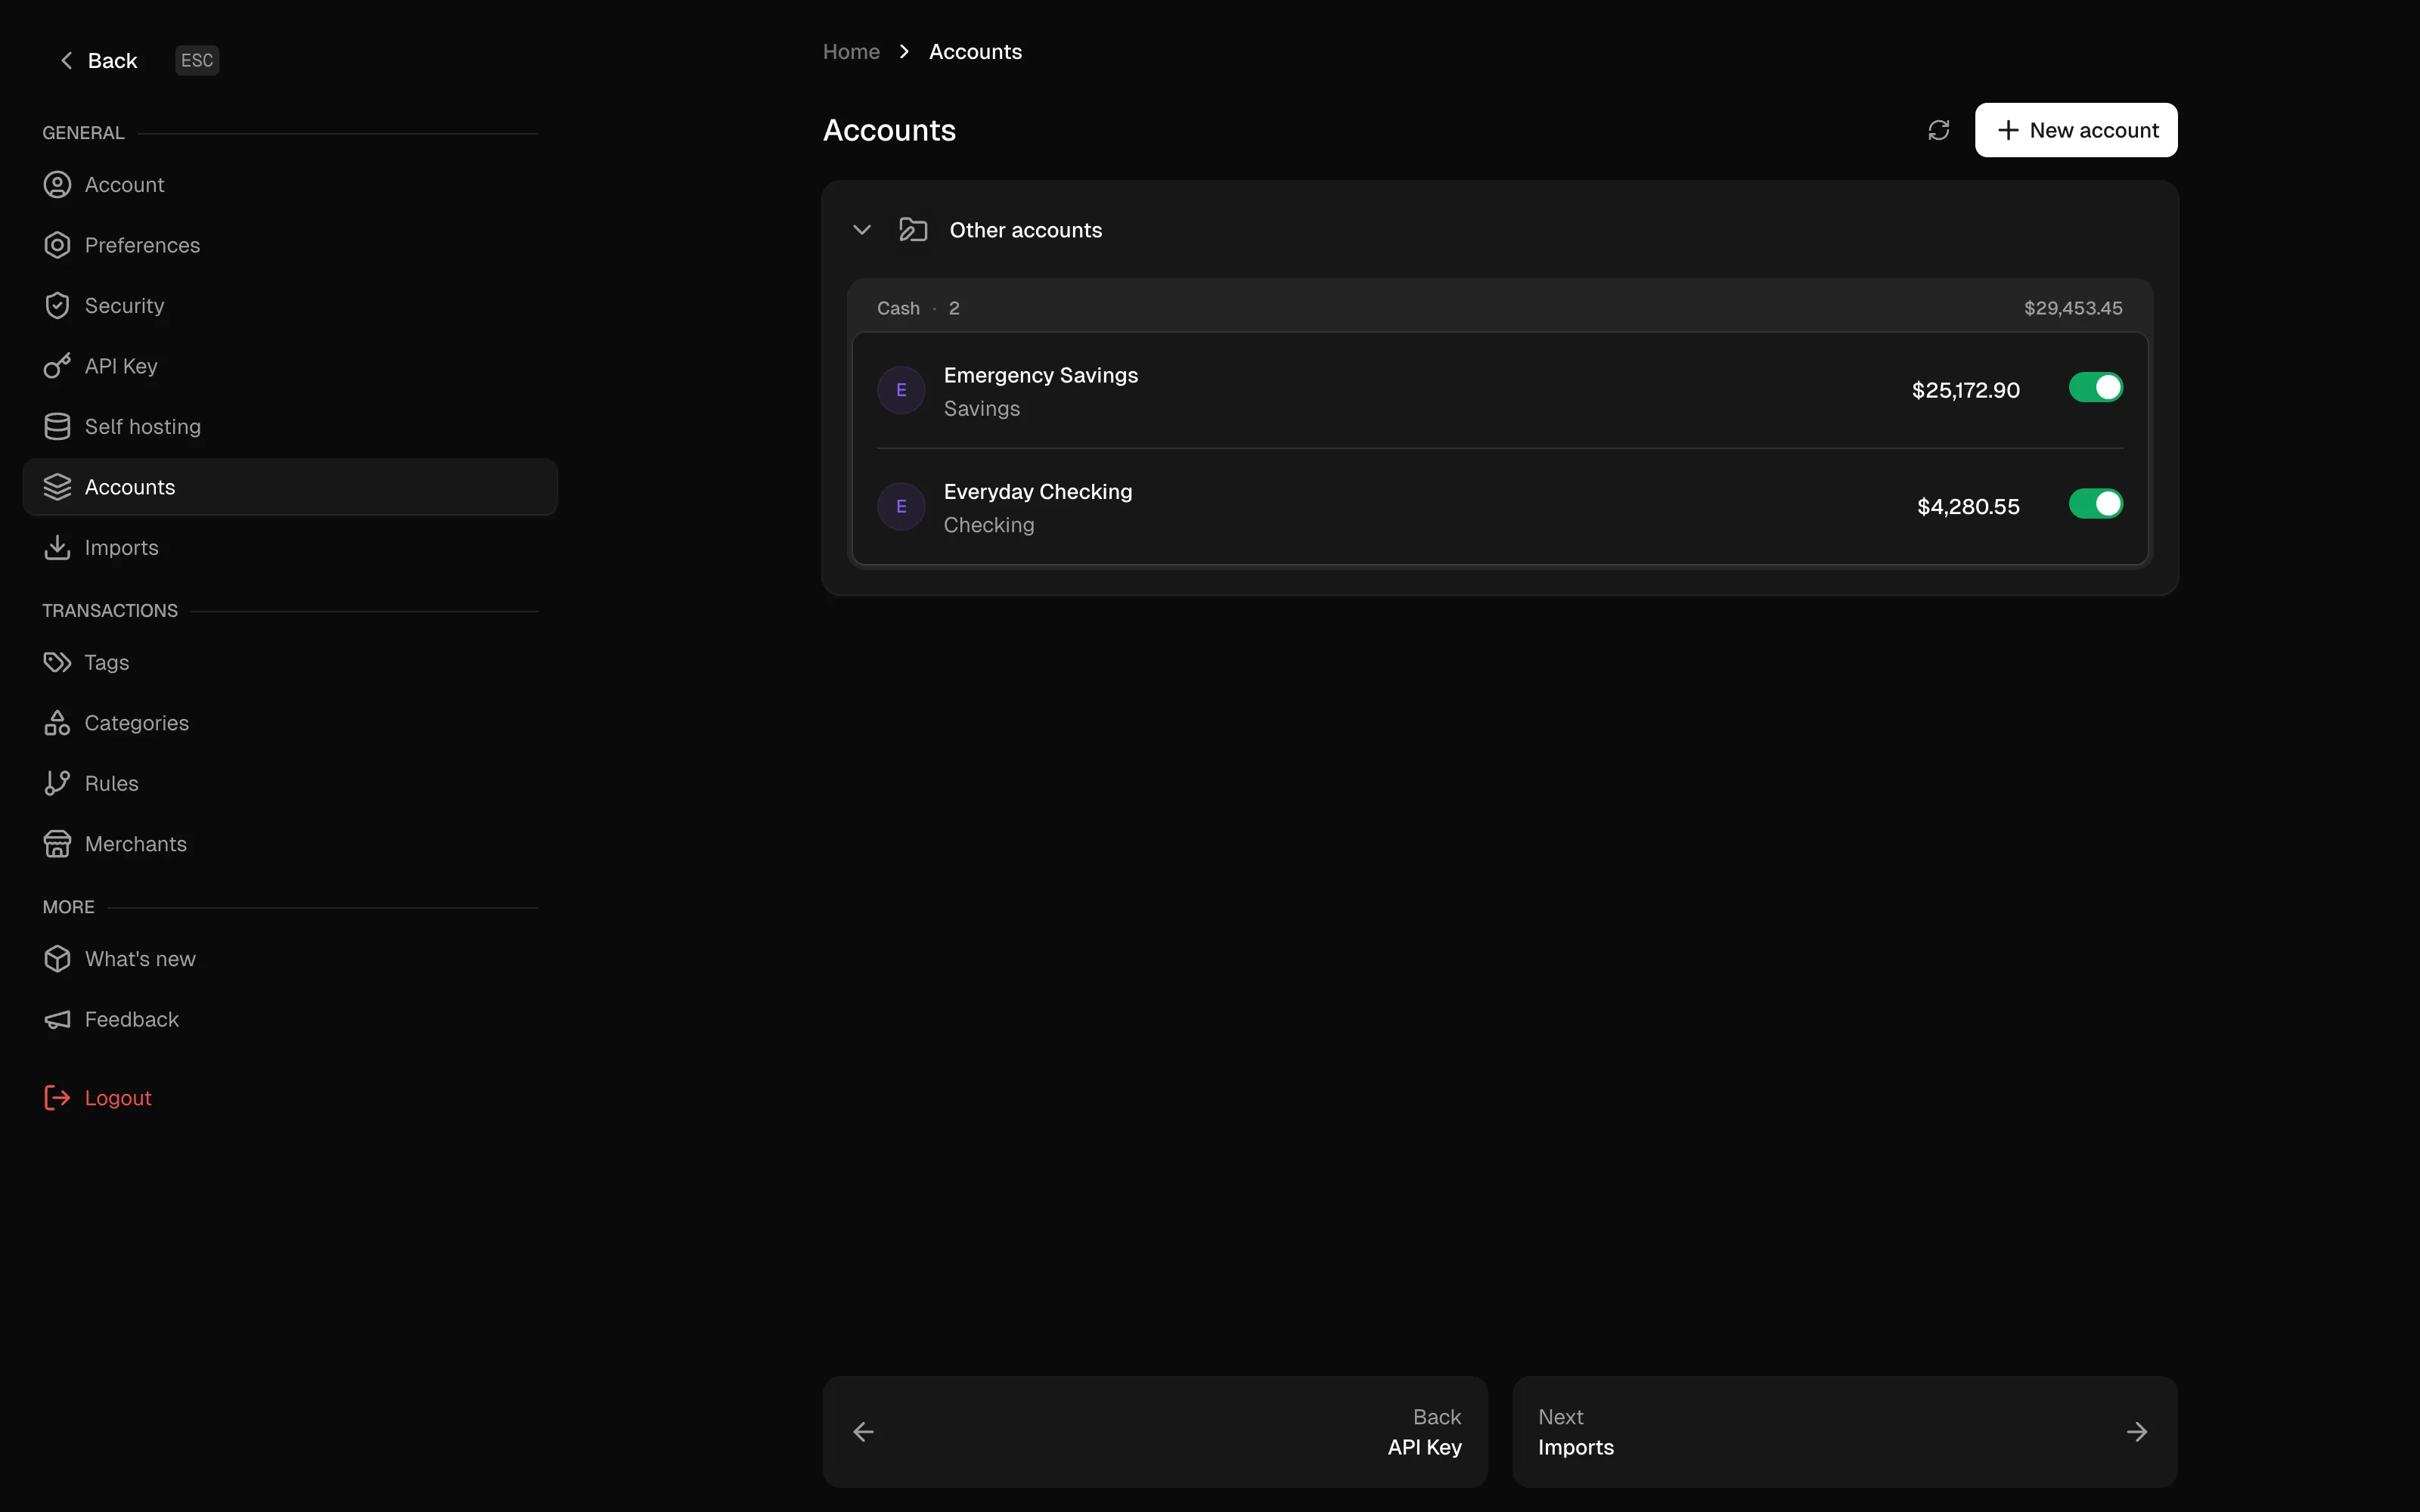
Task: Click the Accounts breadcrumb text
Action: pyautogui.click(x=975, y=52)
